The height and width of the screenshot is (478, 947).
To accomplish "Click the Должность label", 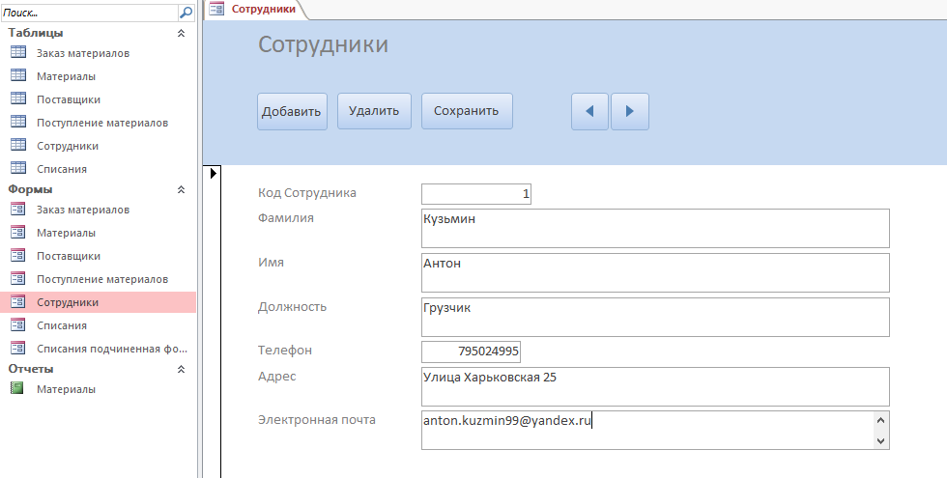I will click(x=292, y=307).
